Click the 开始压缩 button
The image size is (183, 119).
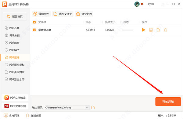click(168, 102)
